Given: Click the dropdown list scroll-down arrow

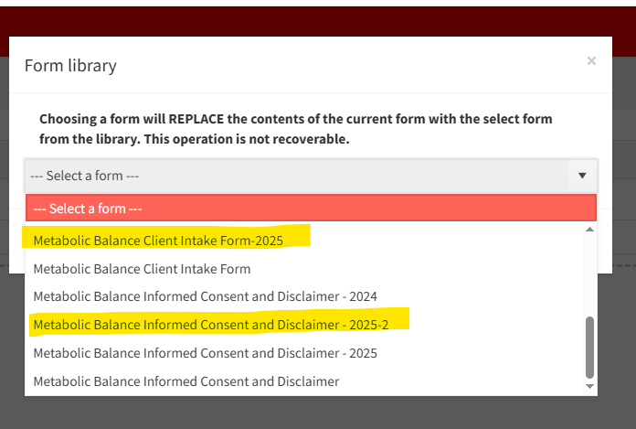Looking at the screenshot, I should tap(589, 386).
